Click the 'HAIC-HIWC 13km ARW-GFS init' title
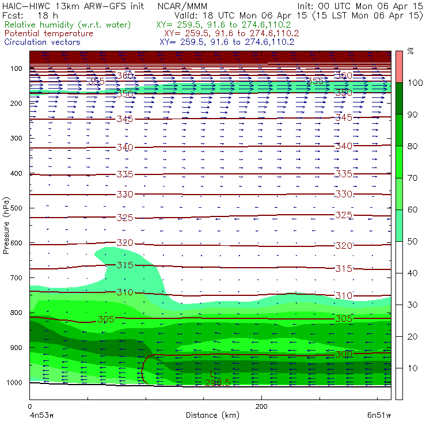Screen dimensions: 426x426 coord(73,6)
